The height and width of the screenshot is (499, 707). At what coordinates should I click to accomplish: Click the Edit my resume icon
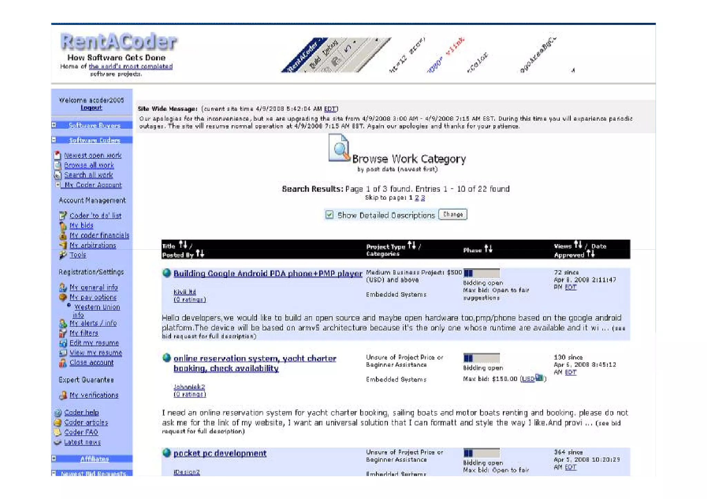click(x=63, y=343)
